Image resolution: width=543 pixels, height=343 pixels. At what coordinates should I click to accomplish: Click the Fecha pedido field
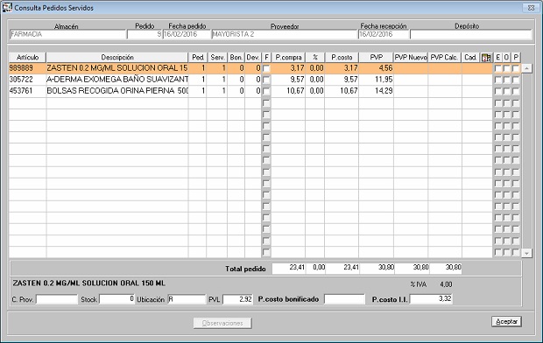[x=187, y=34]
